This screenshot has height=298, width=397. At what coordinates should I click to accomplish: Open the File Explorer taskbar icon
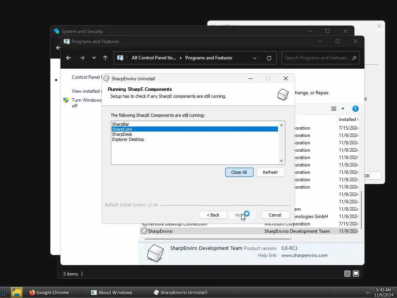[x=16, y=293]
